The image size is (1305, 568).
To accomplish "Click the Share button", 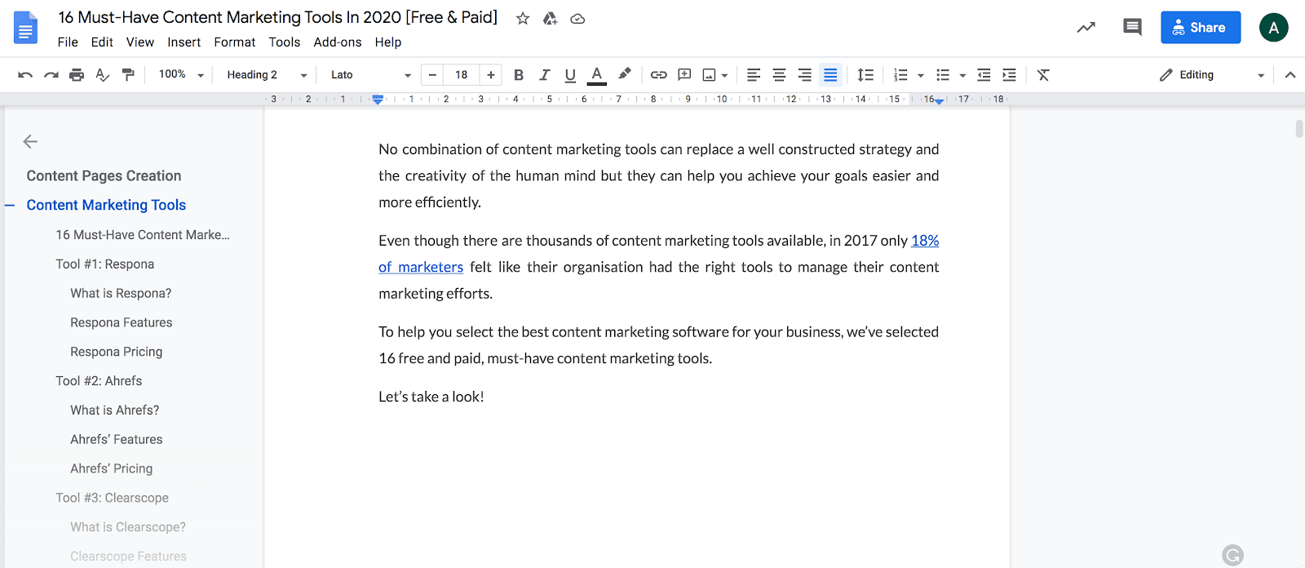I will [x=1201, y=28].
